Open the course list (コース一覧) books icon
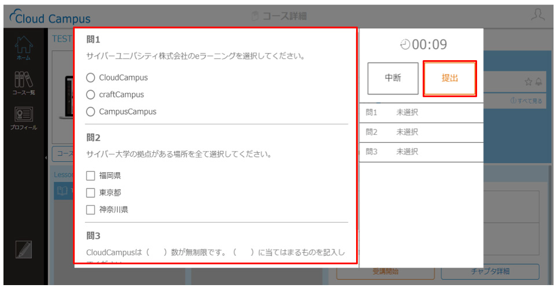The width and height of the screenshot is (557, 288). click(x=23, y=83)
